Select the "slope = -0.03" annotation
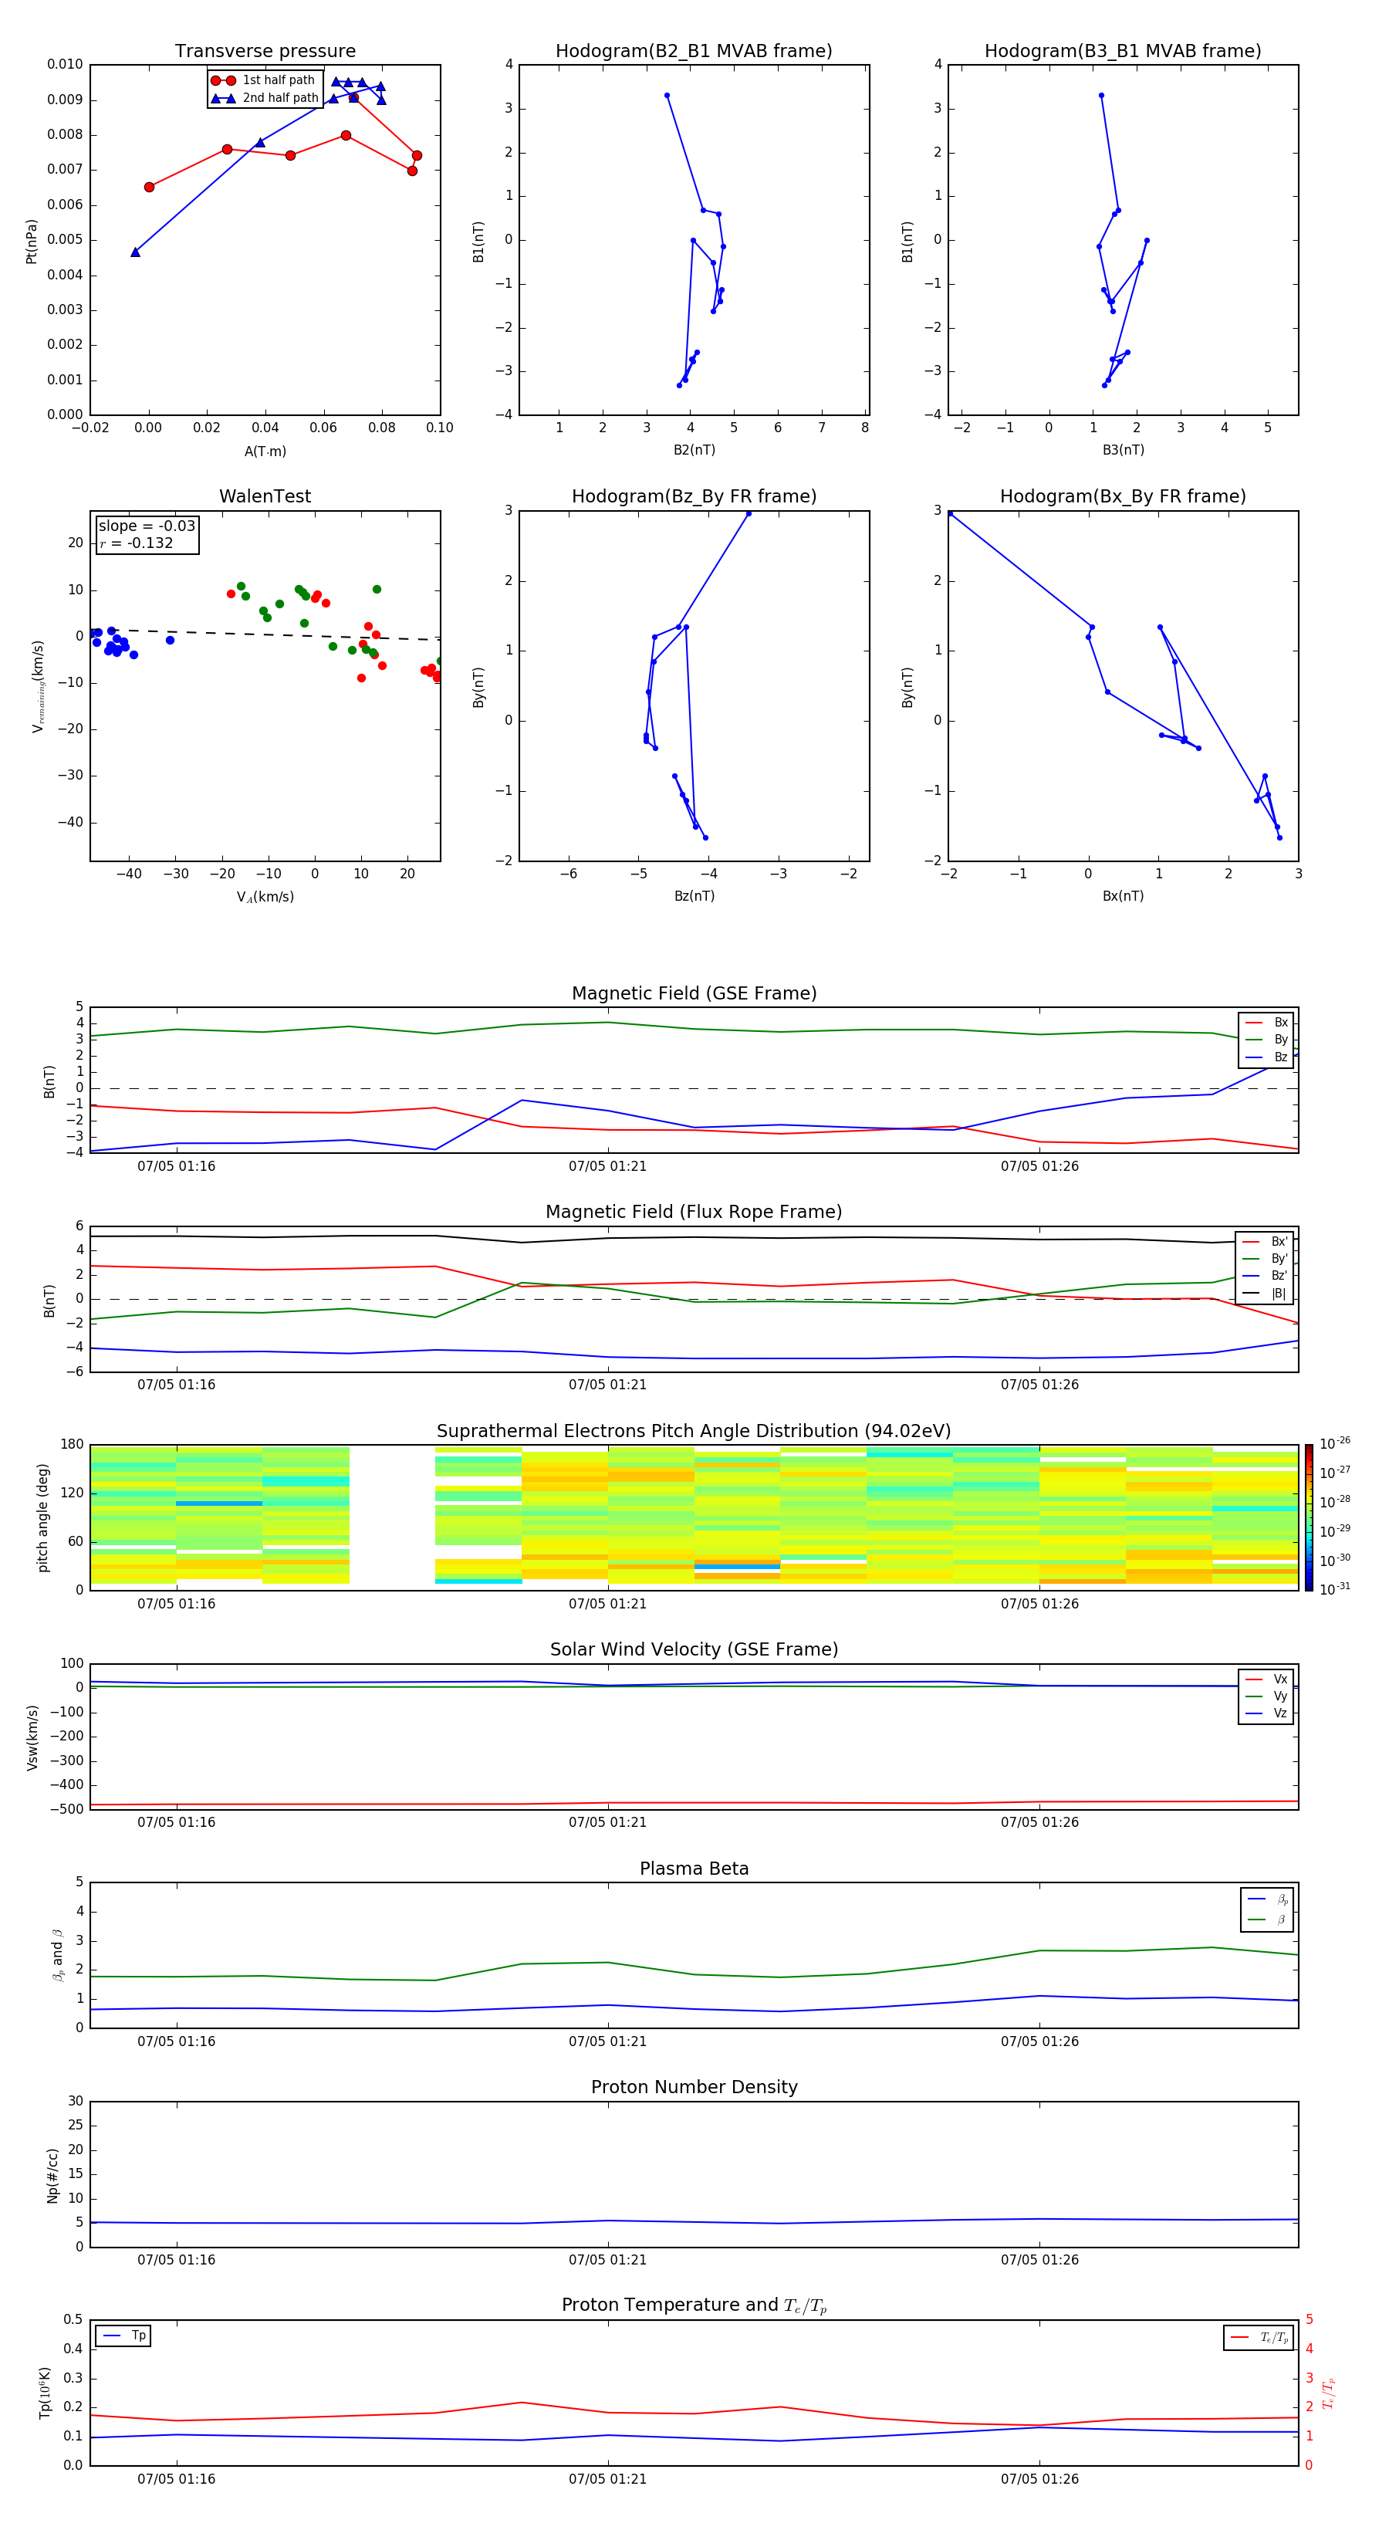The width and height of the screenshot is (1389, 2547). click(x=147, y=526)
